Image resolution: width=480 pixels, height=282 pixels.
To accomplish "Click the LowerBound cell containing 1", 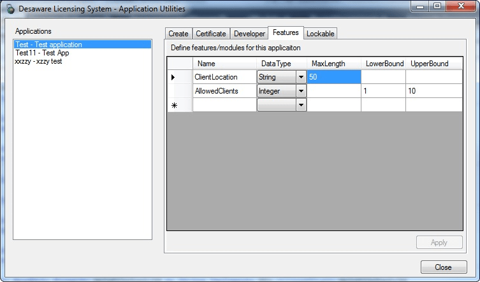I will 383,91.
